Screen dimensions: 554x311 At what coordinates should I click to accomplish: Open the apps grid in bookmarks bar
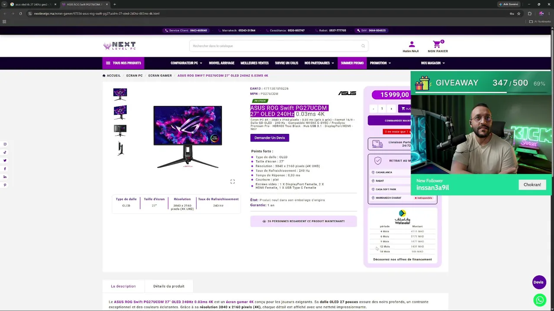[x=4, y=22]
